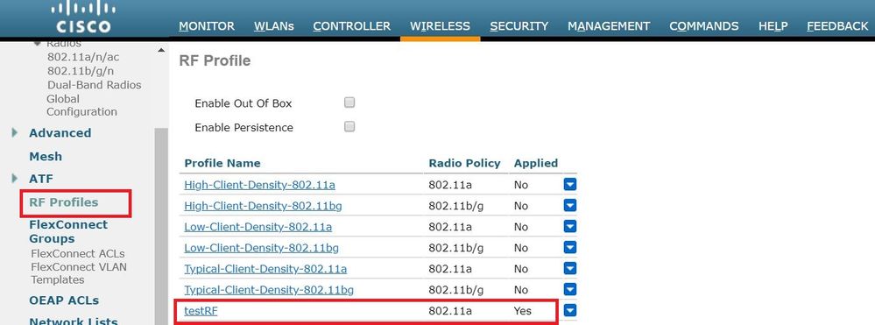Screen dimensions: 875x325
Task: Open FlexConnect VLAN Templates sidebar item
Action: point(79,273)
